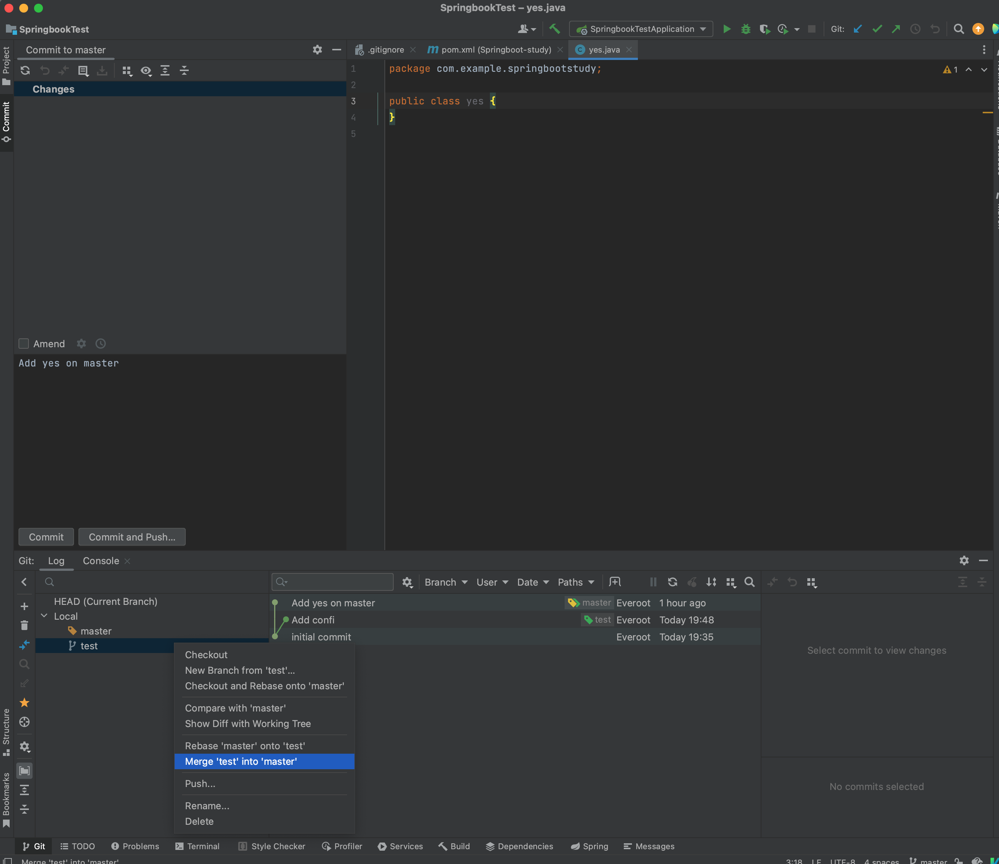Screen dimensions: 999x864
Task: Open the Date filter dropdown
Action: [533, 582]
